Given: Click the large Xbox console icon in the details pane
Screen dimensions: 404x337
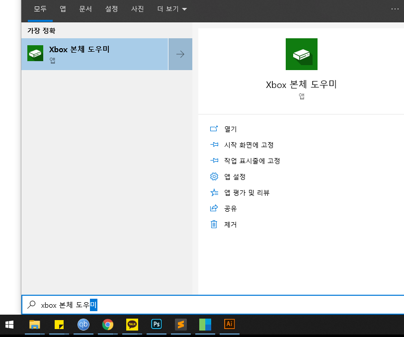Looking at the screenshot, I should [302, 54].
